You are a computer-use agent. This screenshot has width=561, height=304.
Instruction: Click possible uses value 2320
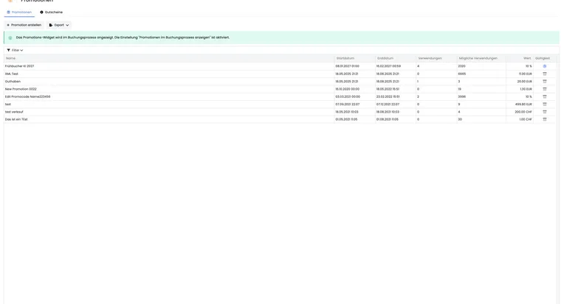(x=461, y=66)
